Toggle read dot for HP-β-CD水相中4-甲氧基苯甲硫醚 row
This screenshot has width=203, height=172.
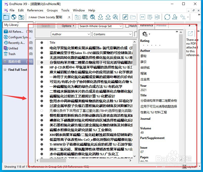coord(42,67)
